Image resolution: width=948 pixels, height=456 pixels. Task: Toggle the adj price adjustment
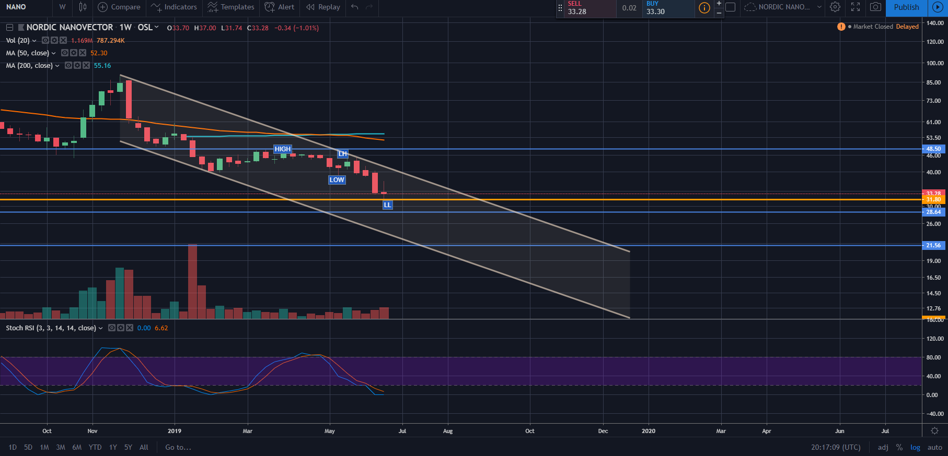883,447
